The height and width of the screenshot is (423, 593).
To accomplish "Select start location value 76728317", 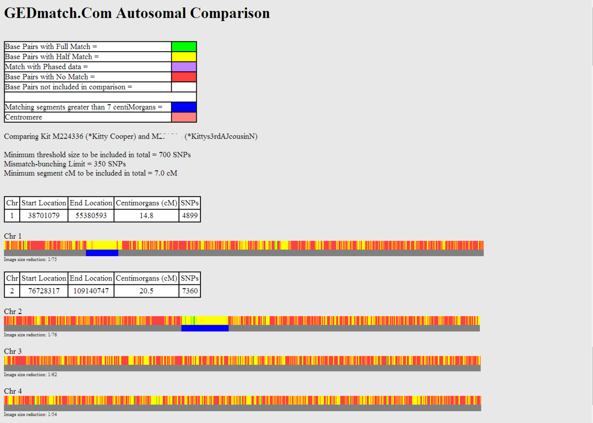I will [44, 291].
